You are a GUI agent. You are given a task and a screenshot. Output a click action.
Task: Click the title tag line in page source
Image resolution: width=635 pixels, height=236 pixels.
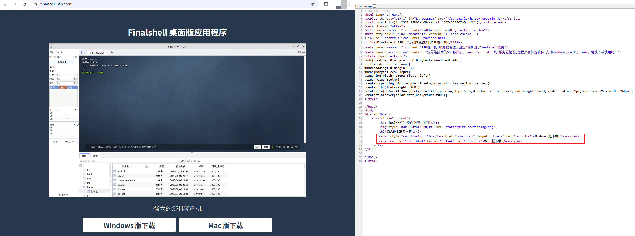pos(413,42)
